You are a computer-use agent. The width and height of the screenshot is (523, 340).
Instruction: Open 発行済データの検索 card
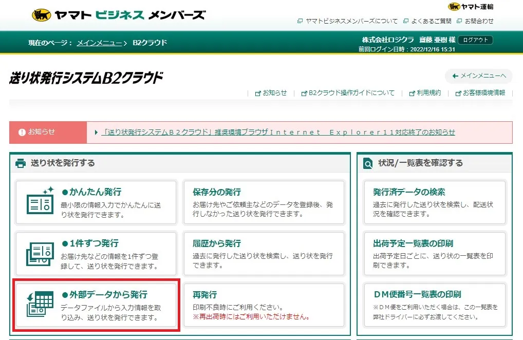coord(435,202)
